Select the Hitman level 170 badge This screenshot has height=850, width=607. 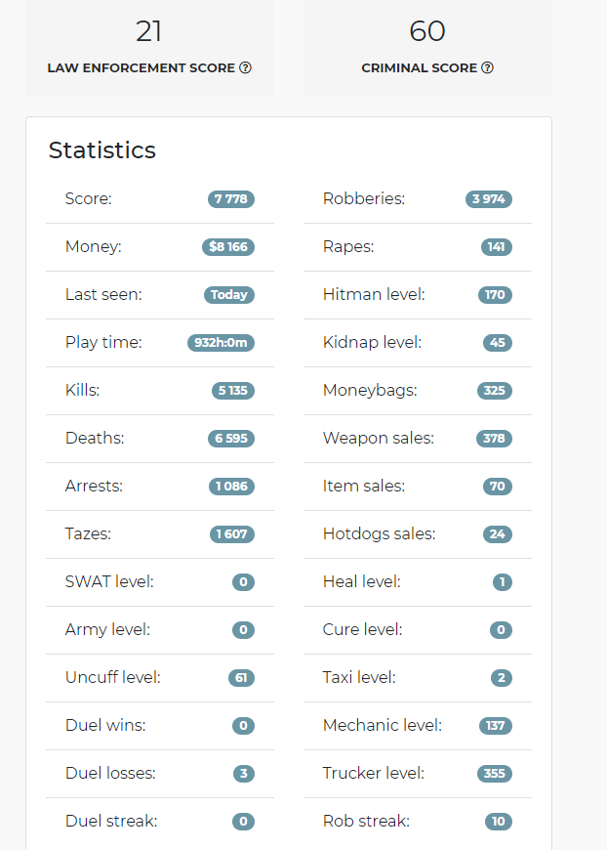click(x=495, y=294)
